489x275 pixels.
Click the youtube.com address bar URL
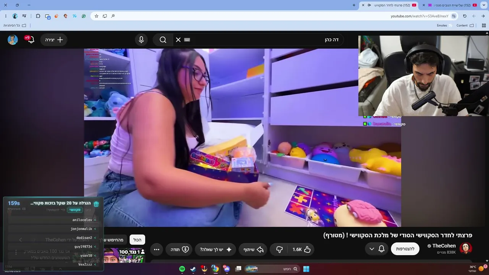[419, 16]
